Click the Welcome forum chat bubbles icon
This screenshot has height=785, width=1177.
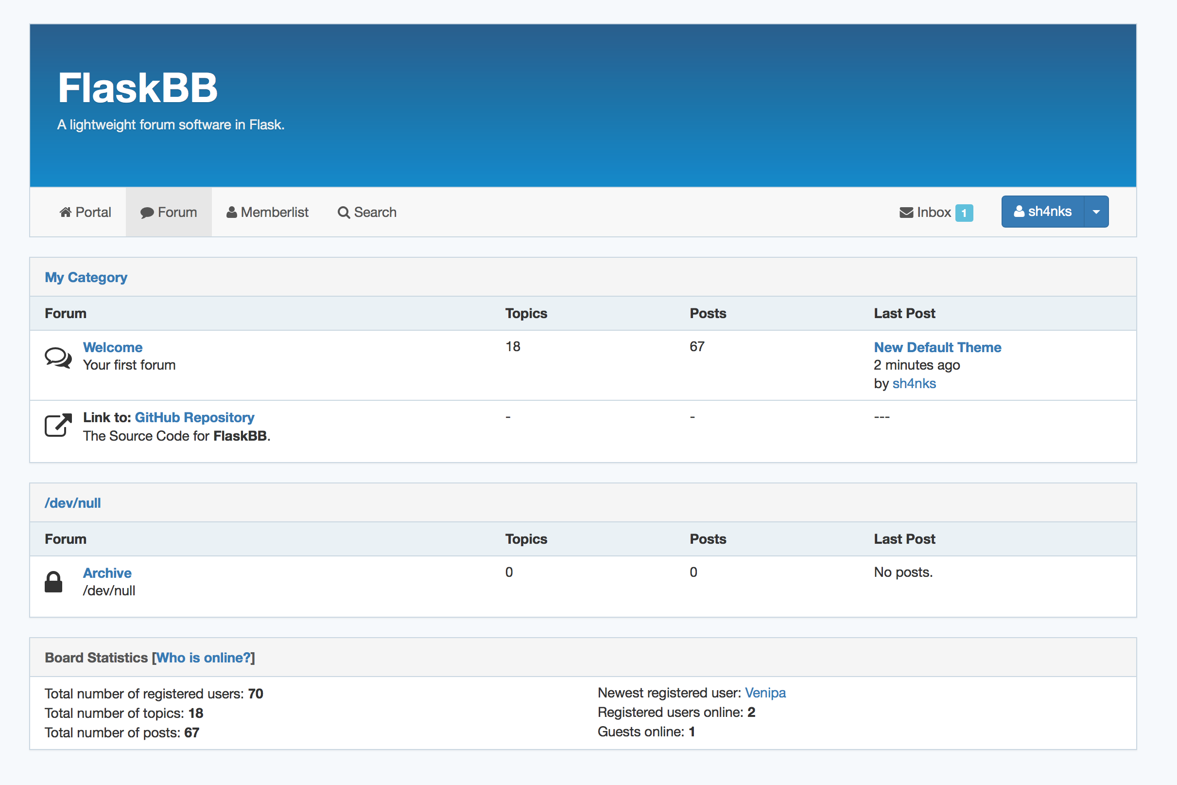[x=58, y=357]
